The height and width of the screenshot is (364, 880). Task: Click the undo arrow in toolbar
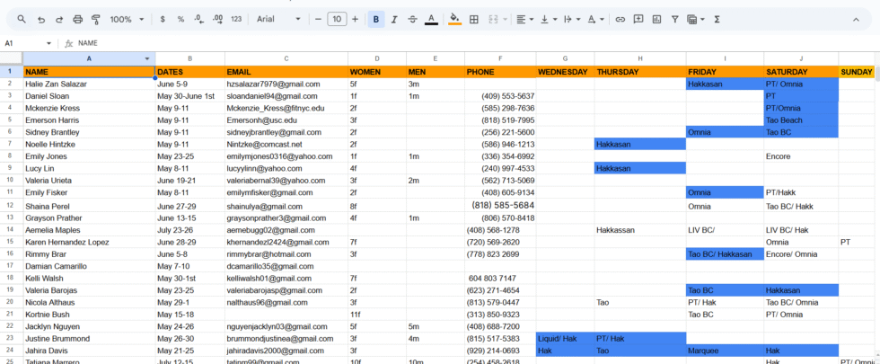coord(41,19)
